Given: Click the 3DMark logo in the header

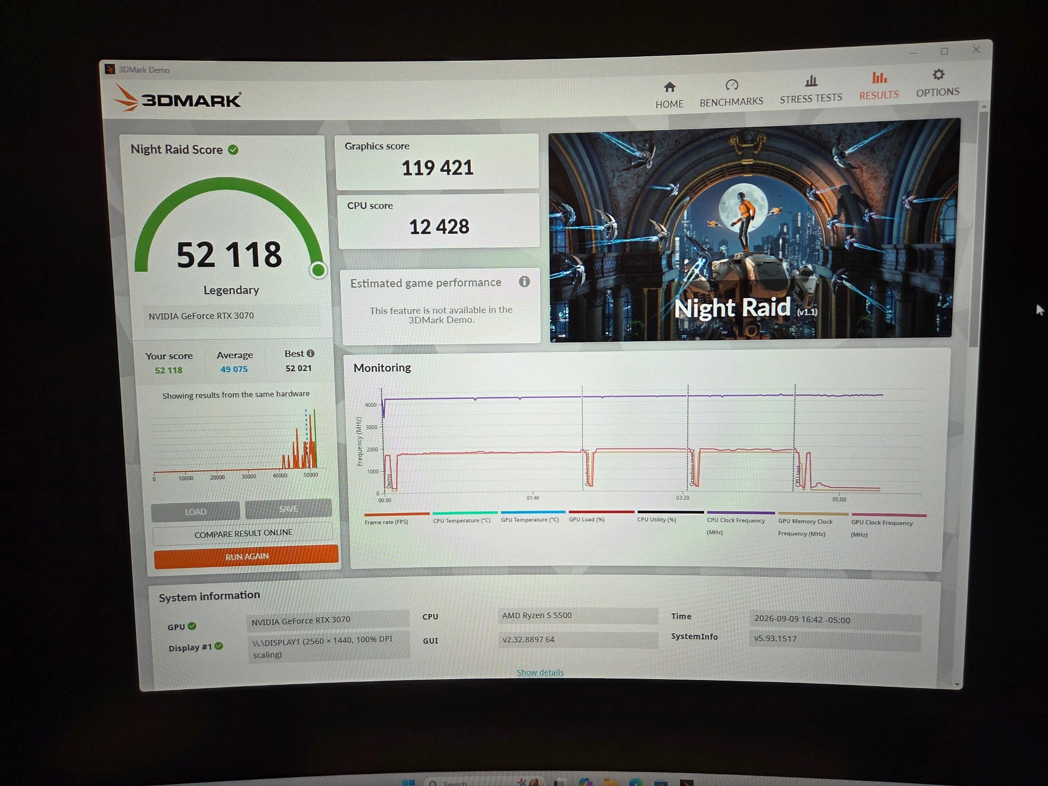Looking at the screenshot, I should pos(177,98).
